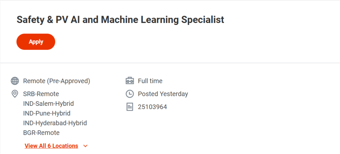Click the Full time label

(x=150, y=81)
